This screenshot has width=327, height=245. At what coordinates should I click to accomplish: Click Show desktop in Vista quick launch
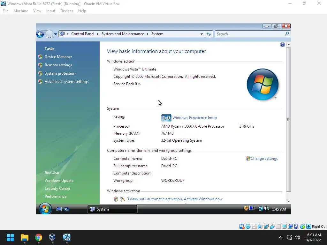[x=59, y=209]
